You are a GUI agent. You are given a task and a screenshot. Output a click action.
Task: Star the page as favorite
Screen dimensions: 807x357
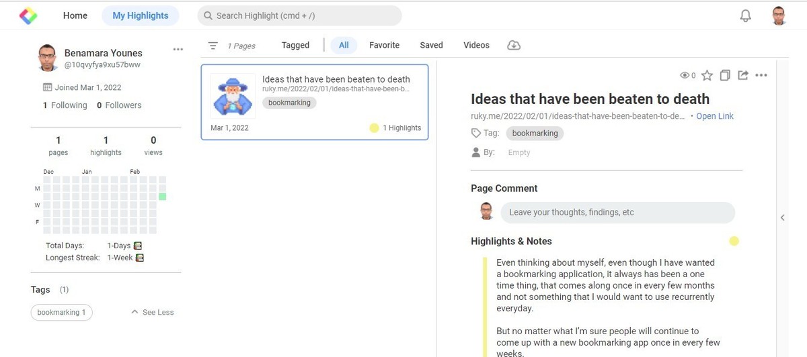pyautogui.click(x=707, y=75)
